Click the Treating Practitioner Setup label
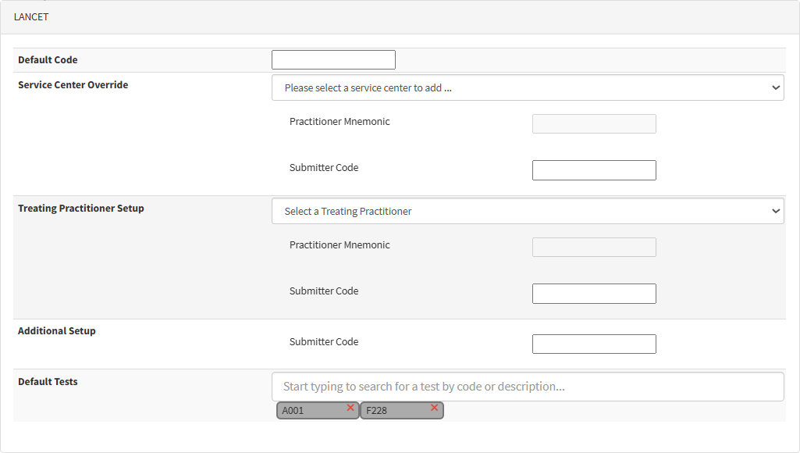The width and height of the screenshot is (800, 453). click(80, 209)
